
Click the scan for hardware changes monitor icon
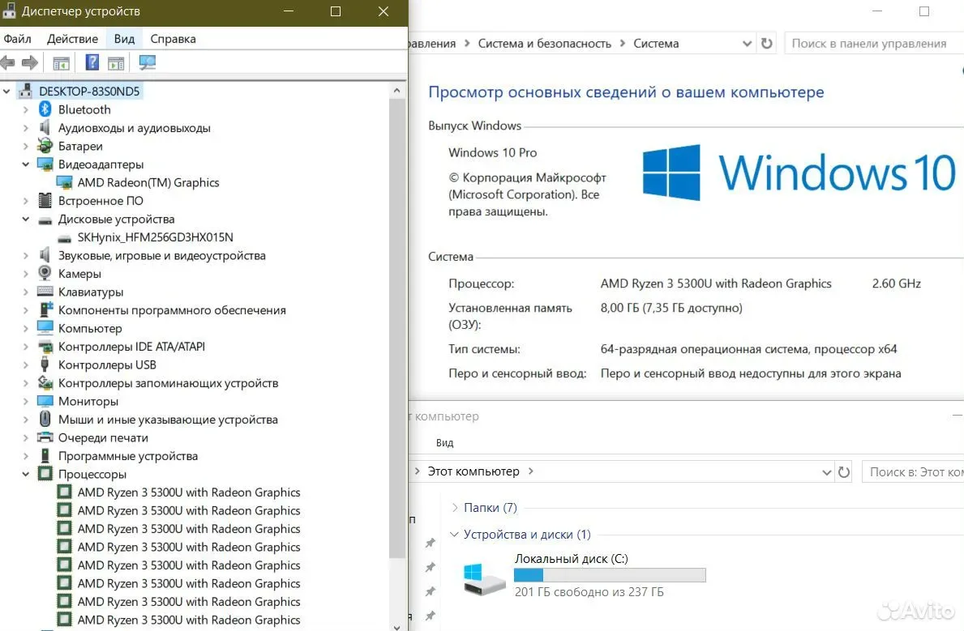tap(147, 62)
